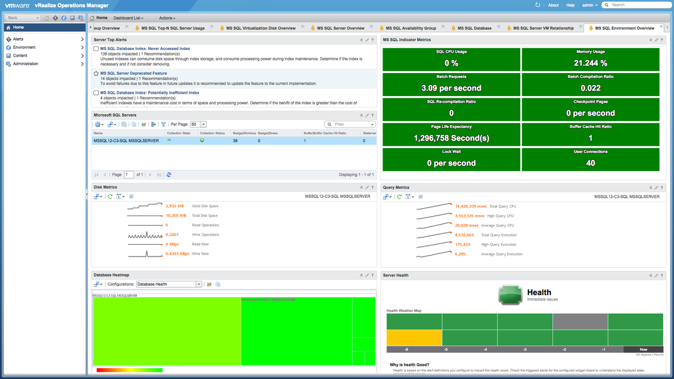Click the gray cell in Health Weather Map
The width and height of the screenshot is (674, 379).
tap(580, 322)
